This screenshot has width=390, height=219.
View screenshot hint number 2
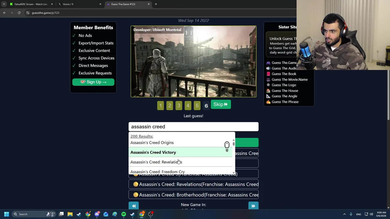click(170, 106)
